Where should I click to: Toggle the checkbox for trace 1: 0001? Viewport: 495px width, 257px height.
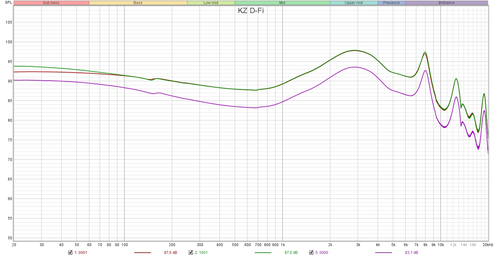pos(70,252)
